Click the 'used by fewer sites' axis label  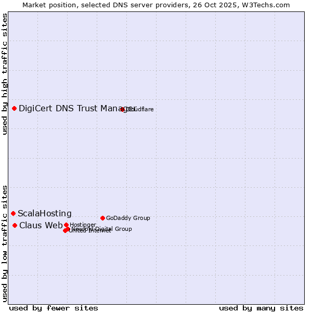click(x=54, y=308)
